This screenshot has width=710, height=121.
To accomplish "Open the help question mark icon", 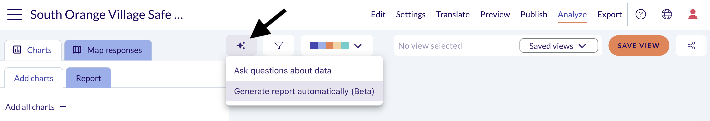I will (x=641, y=14).
